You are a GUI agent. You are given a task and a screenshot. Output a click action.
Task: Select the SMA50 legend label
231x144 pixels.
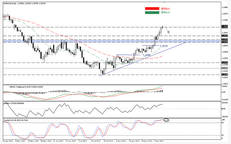coord(165,9)
